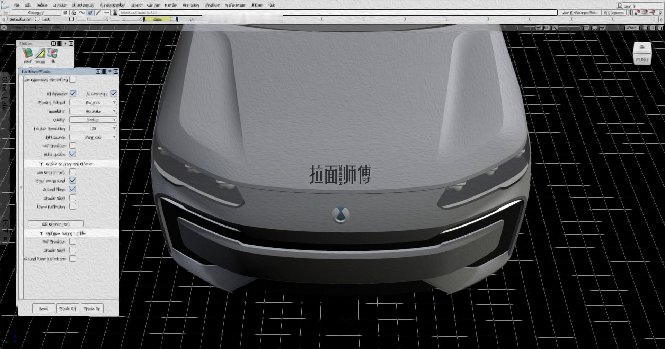Click the Shade Off button
This screenshot has width=665, height=349.
(68, 309)
